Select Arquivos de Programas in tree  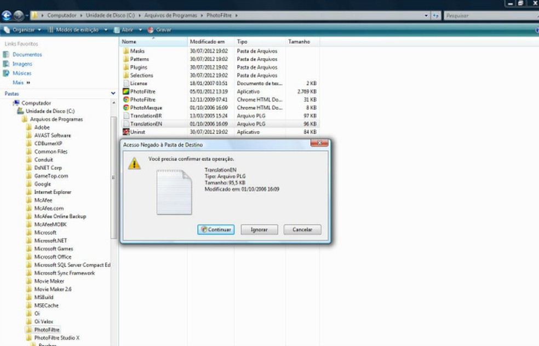[x=56, y=119]
